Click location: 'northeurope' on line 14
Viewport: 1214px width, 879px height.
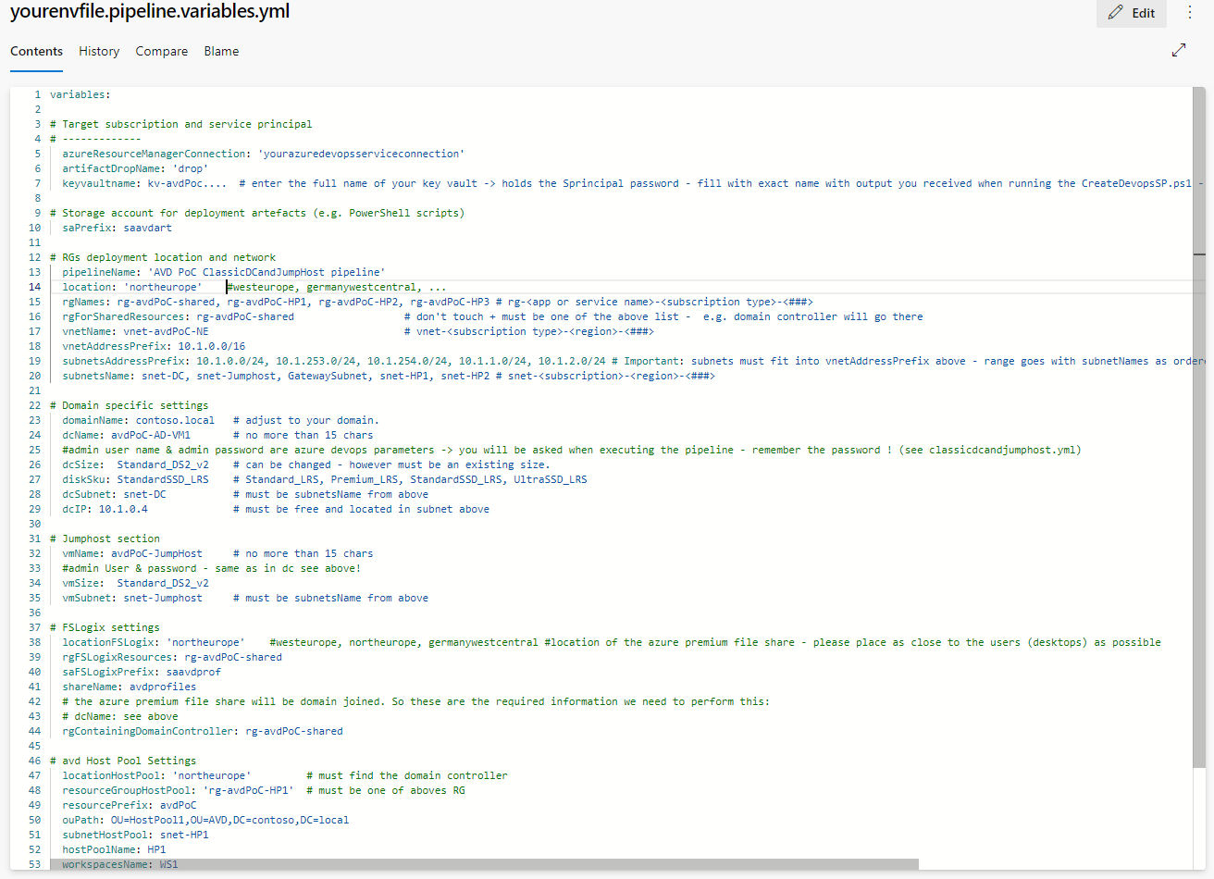(132, 287)
